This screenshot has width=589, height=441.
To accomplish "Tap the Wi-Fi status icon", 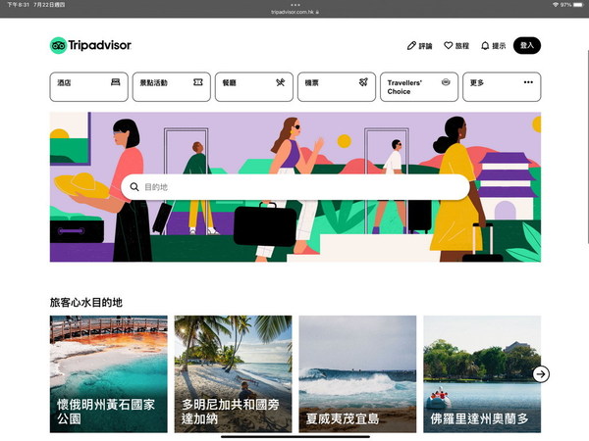I will [556, 5].
